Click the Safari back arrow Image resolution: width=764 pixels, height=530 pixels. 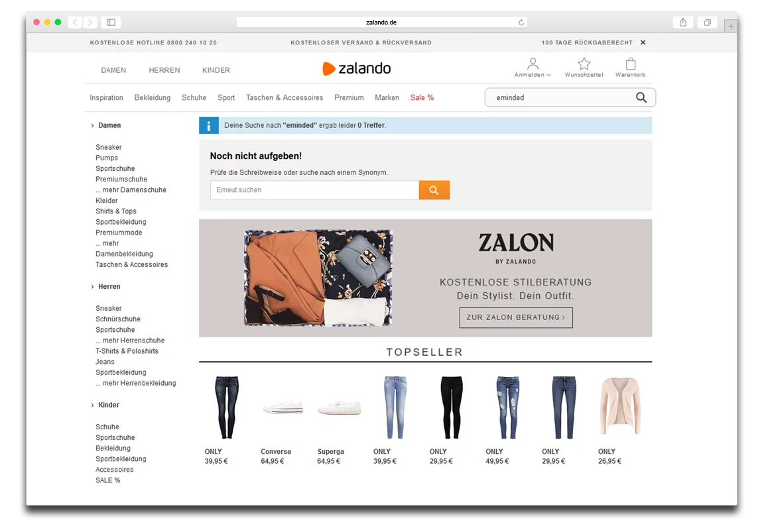(x=75, y=23)
